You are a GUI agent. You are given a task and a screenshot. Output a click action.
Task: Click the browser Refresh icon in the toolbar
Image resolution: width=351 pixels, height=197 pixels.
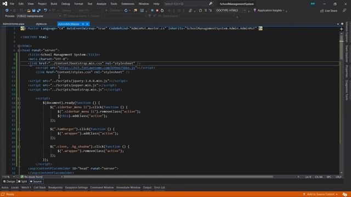pyautogui.click(x=126, y=10)
